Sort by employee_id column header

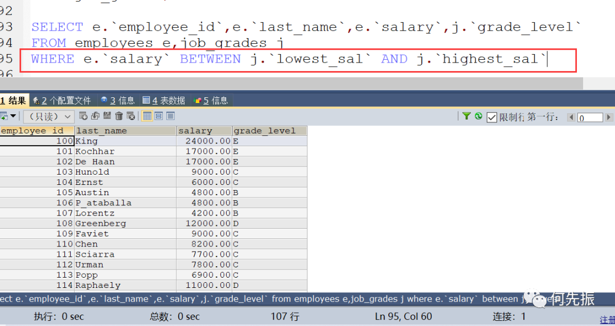(37, 131)
